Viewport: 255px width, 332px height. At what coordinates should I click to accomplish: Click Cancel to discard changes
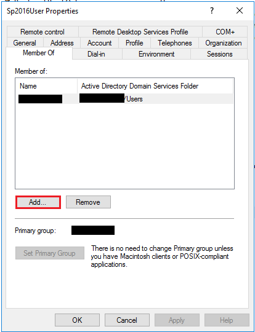[127, 320]
